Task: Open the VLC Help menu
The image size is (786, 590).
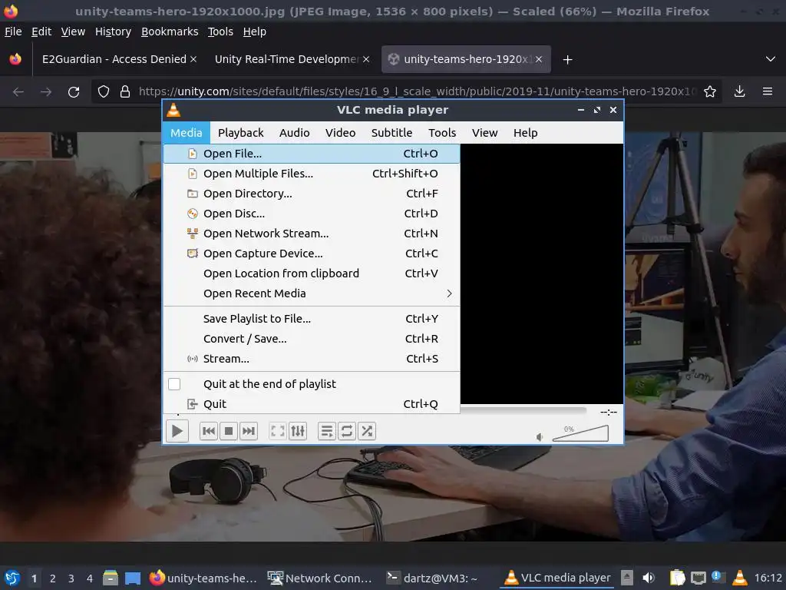Action: coord(525,133)
